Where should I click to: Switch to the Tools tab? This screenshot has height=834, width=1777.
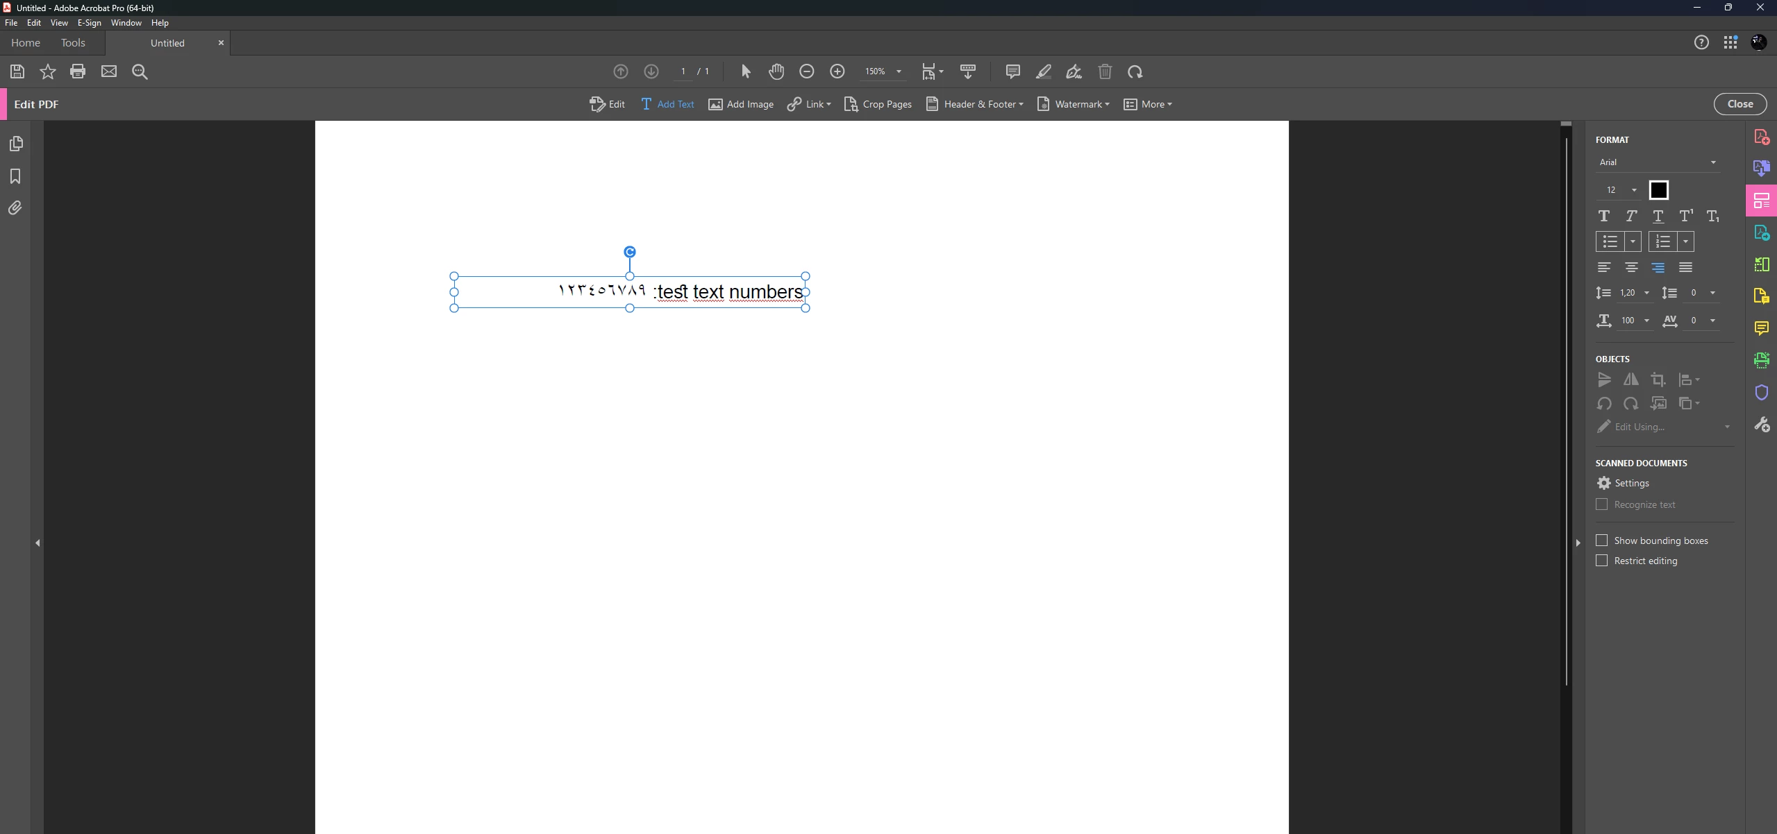tap(73, 43)
